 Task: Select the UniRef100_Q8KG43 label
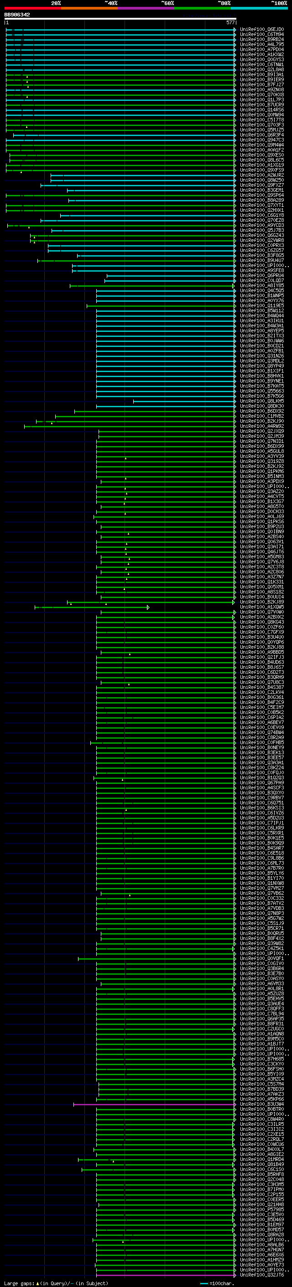(x=262, y=622)
